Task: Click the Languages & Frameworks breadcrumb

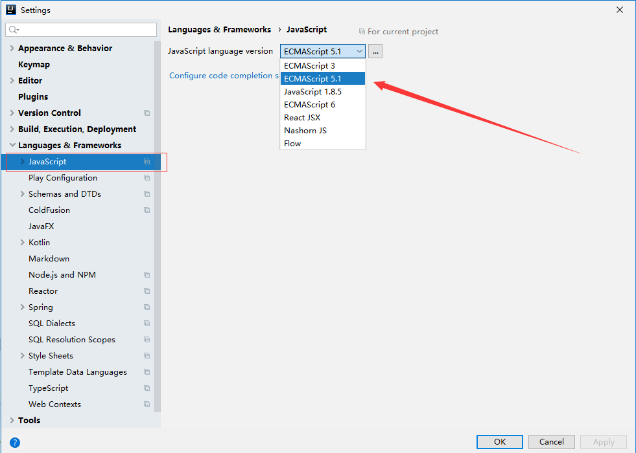Action: tap(219, 29)
